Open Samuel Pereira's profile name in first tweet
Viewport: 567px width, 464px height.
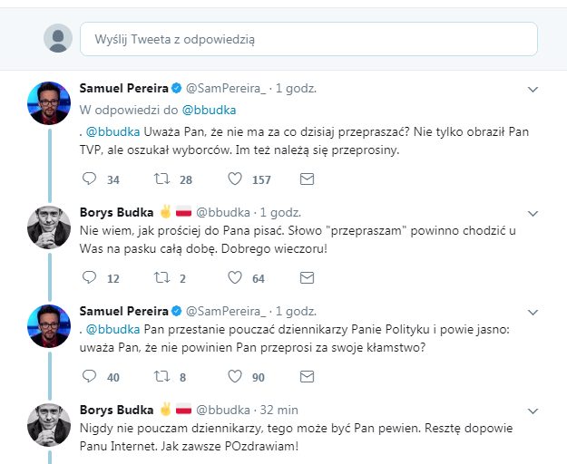coord(125,89)
